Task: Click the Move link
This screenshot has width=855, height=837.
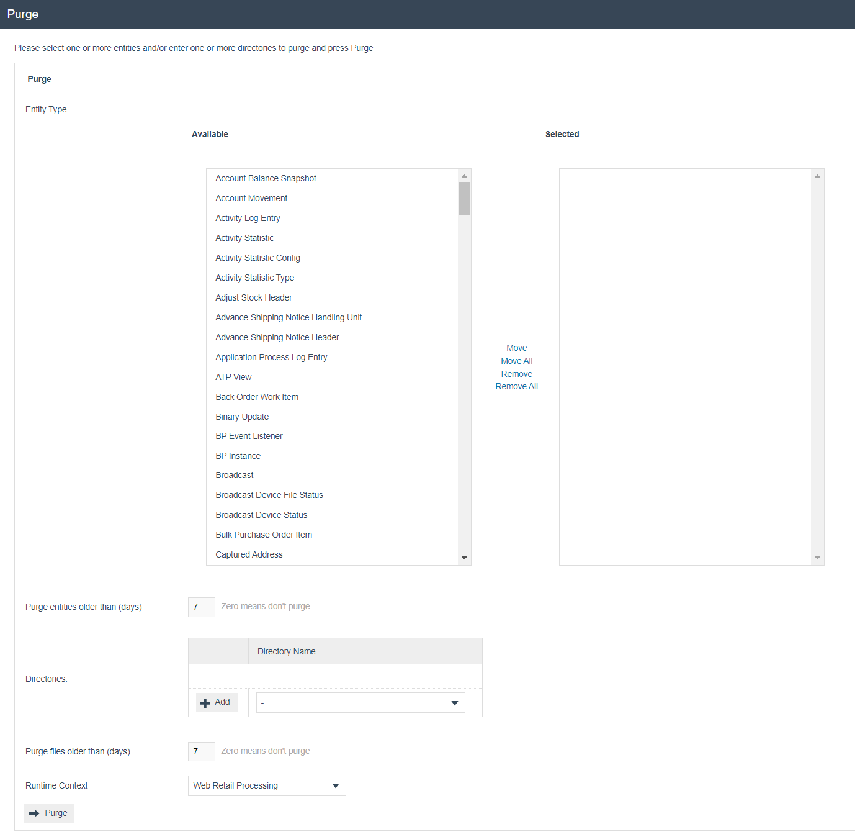Action: (x=516, y=348)
